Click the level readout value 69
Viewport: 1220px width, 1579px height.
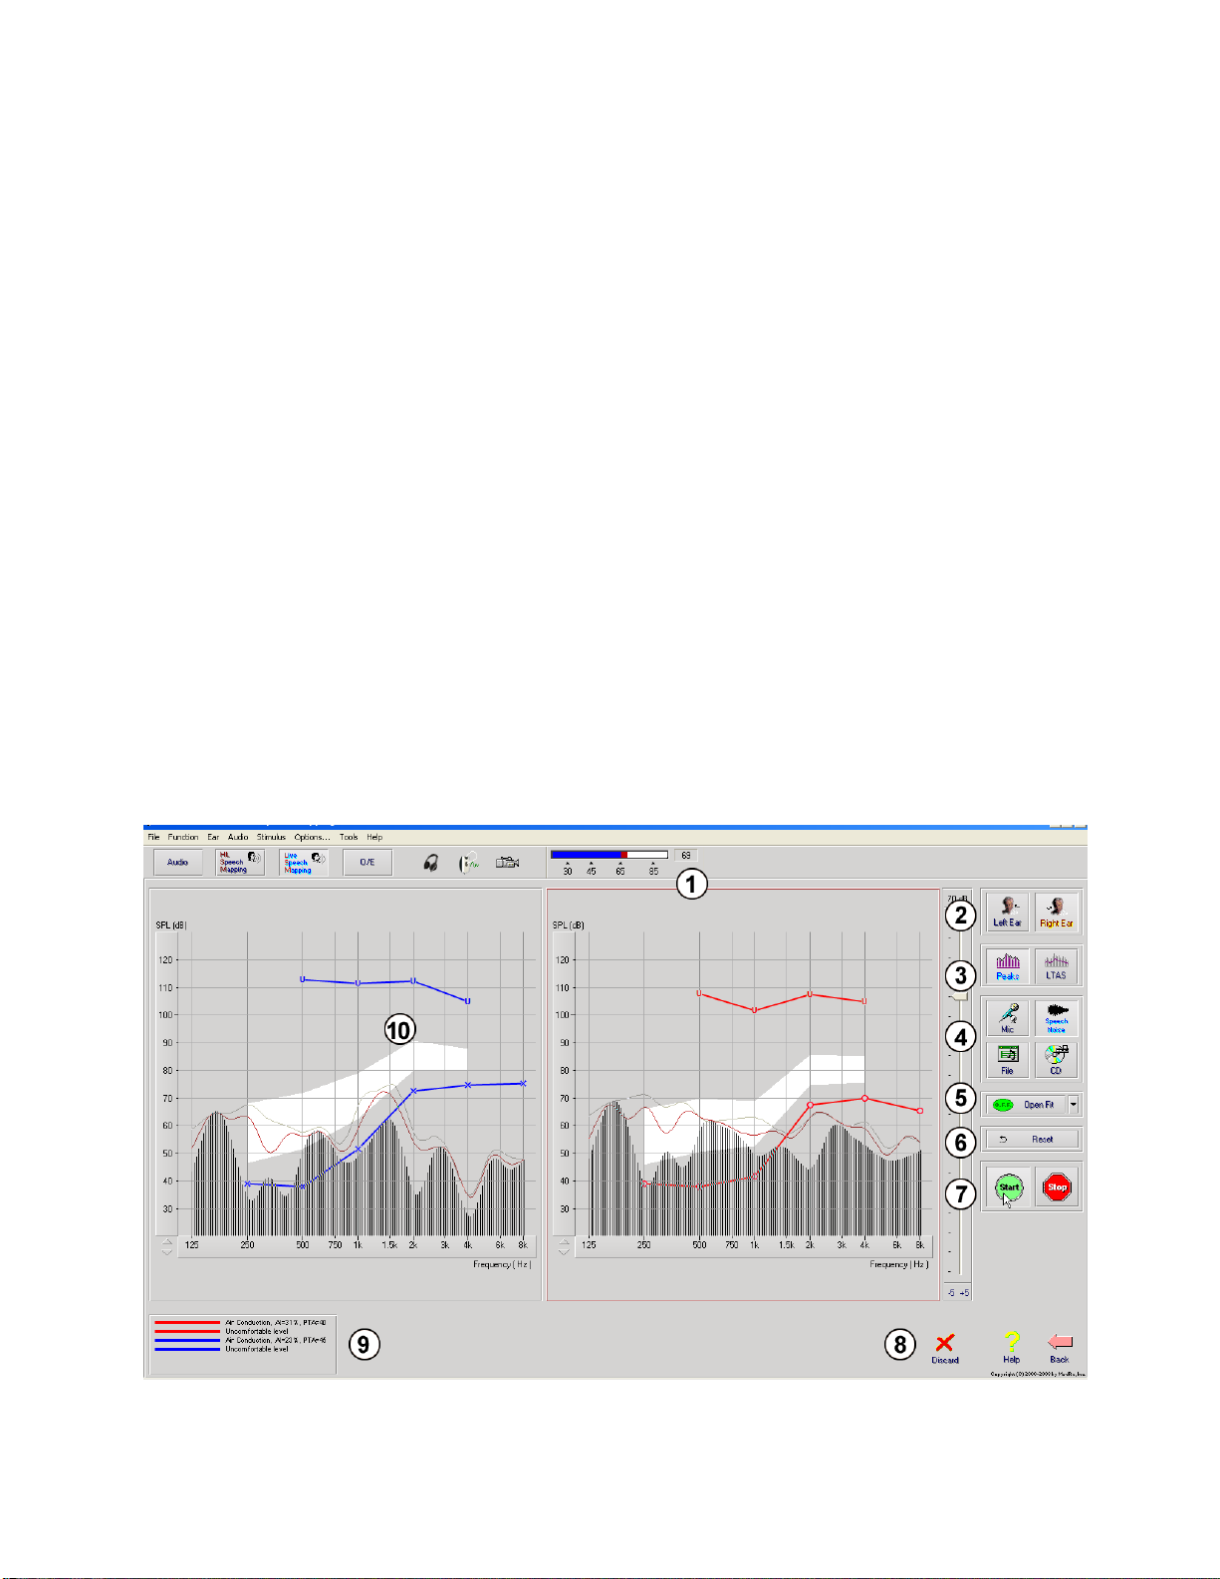[x=685, y=856]
